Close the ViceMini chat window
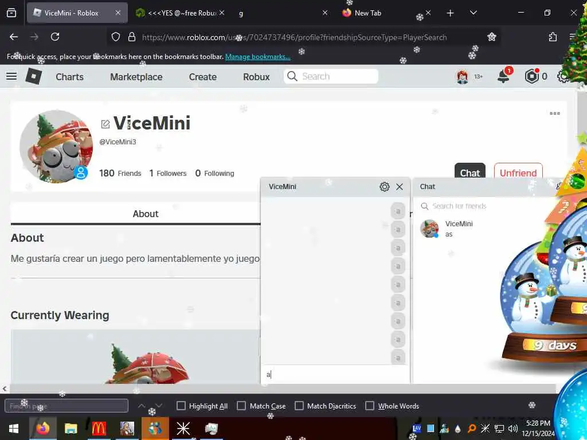Image resolution: width=587 pixels, height=440 pixels. pyautogui.click(x=400, y=187)
